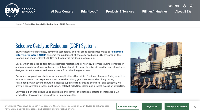Click the Babcock & Wilcox logo
The height and width of the screenshot is (112, 200).
click(x=20, y=10)
